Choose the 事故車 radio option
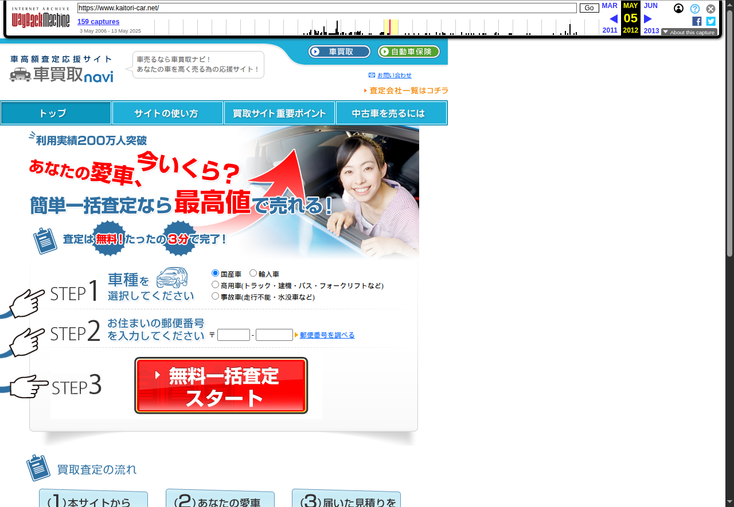Image resolution: width=734 pixels, height=507 pixels. click(x=216, y=296)
